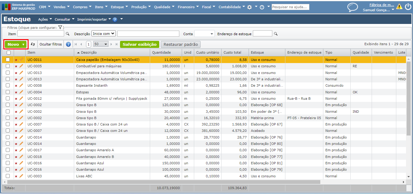The image size is (413, 194).
Task: Click the Restaurar padrão button
Action: pyautogui.click(x=181, y=44)
